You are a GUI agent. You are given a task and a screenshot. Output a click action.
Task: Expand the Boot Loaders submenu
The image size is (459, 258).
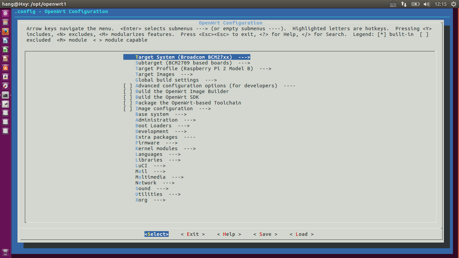pyautogui.click(x=163, y=126)
